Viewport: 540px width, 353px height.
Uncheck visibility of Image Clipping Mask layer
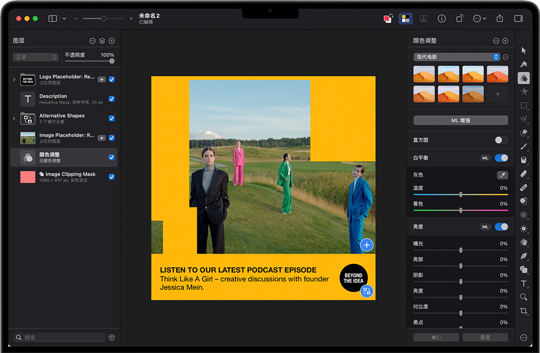point(112,177)
